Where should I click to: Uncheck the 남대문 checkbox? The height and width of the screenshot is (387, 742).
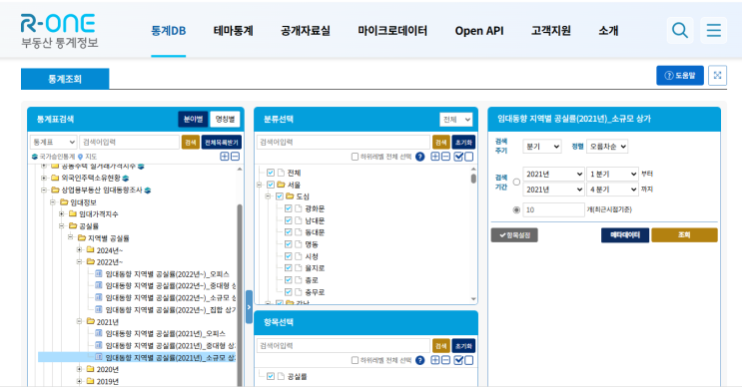(289, 220)
